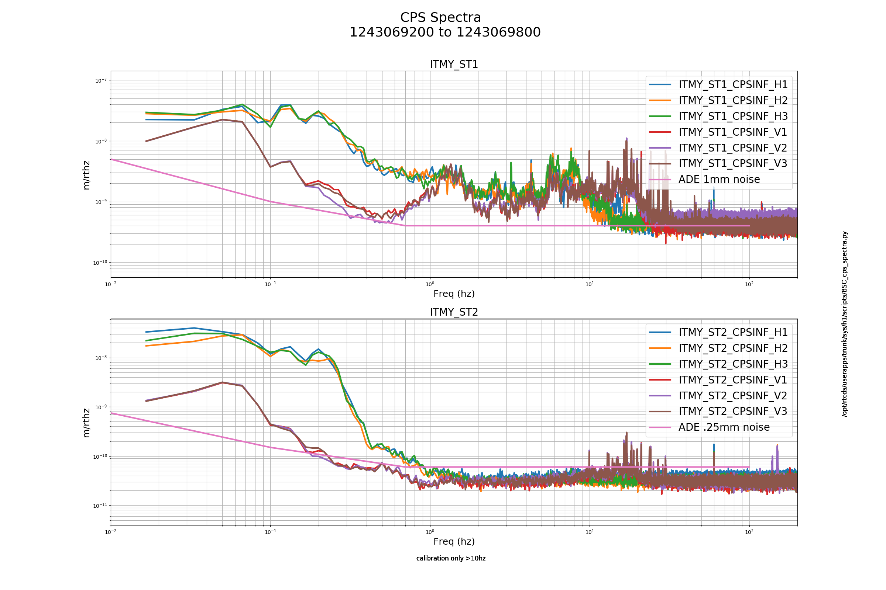The width and height of the screenshot is (886, 590).
Task: Click the pink line sample beside ADE 1mm noise
Action: [660, 180]
